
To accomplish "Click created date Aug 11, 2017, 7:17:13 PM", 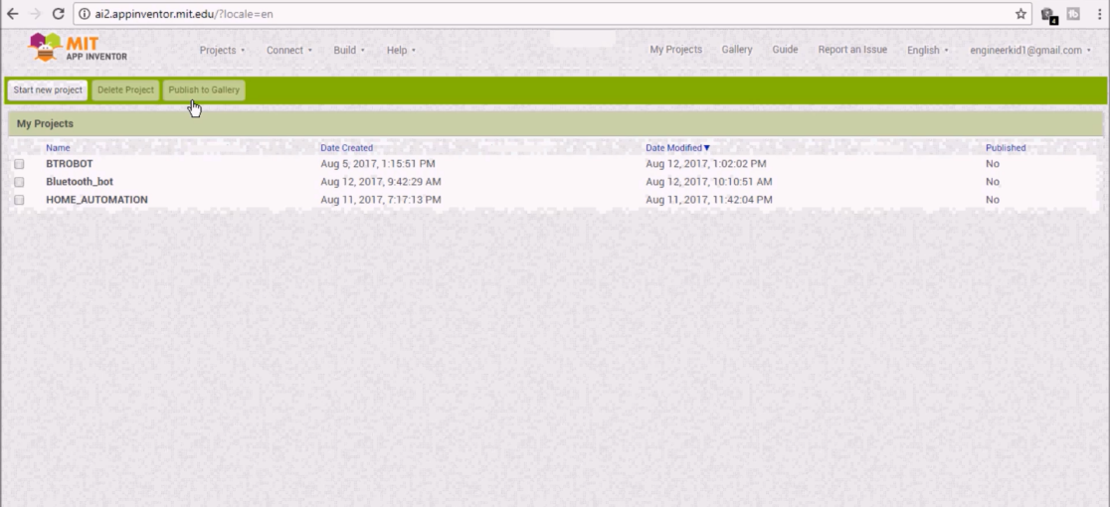I will click(x=381, y=200).
